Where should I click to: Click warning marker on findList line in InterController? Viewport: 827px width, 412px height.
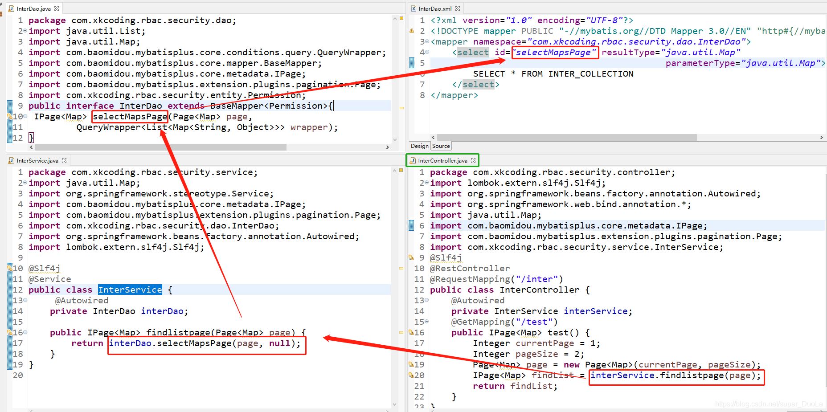(411, 375)
